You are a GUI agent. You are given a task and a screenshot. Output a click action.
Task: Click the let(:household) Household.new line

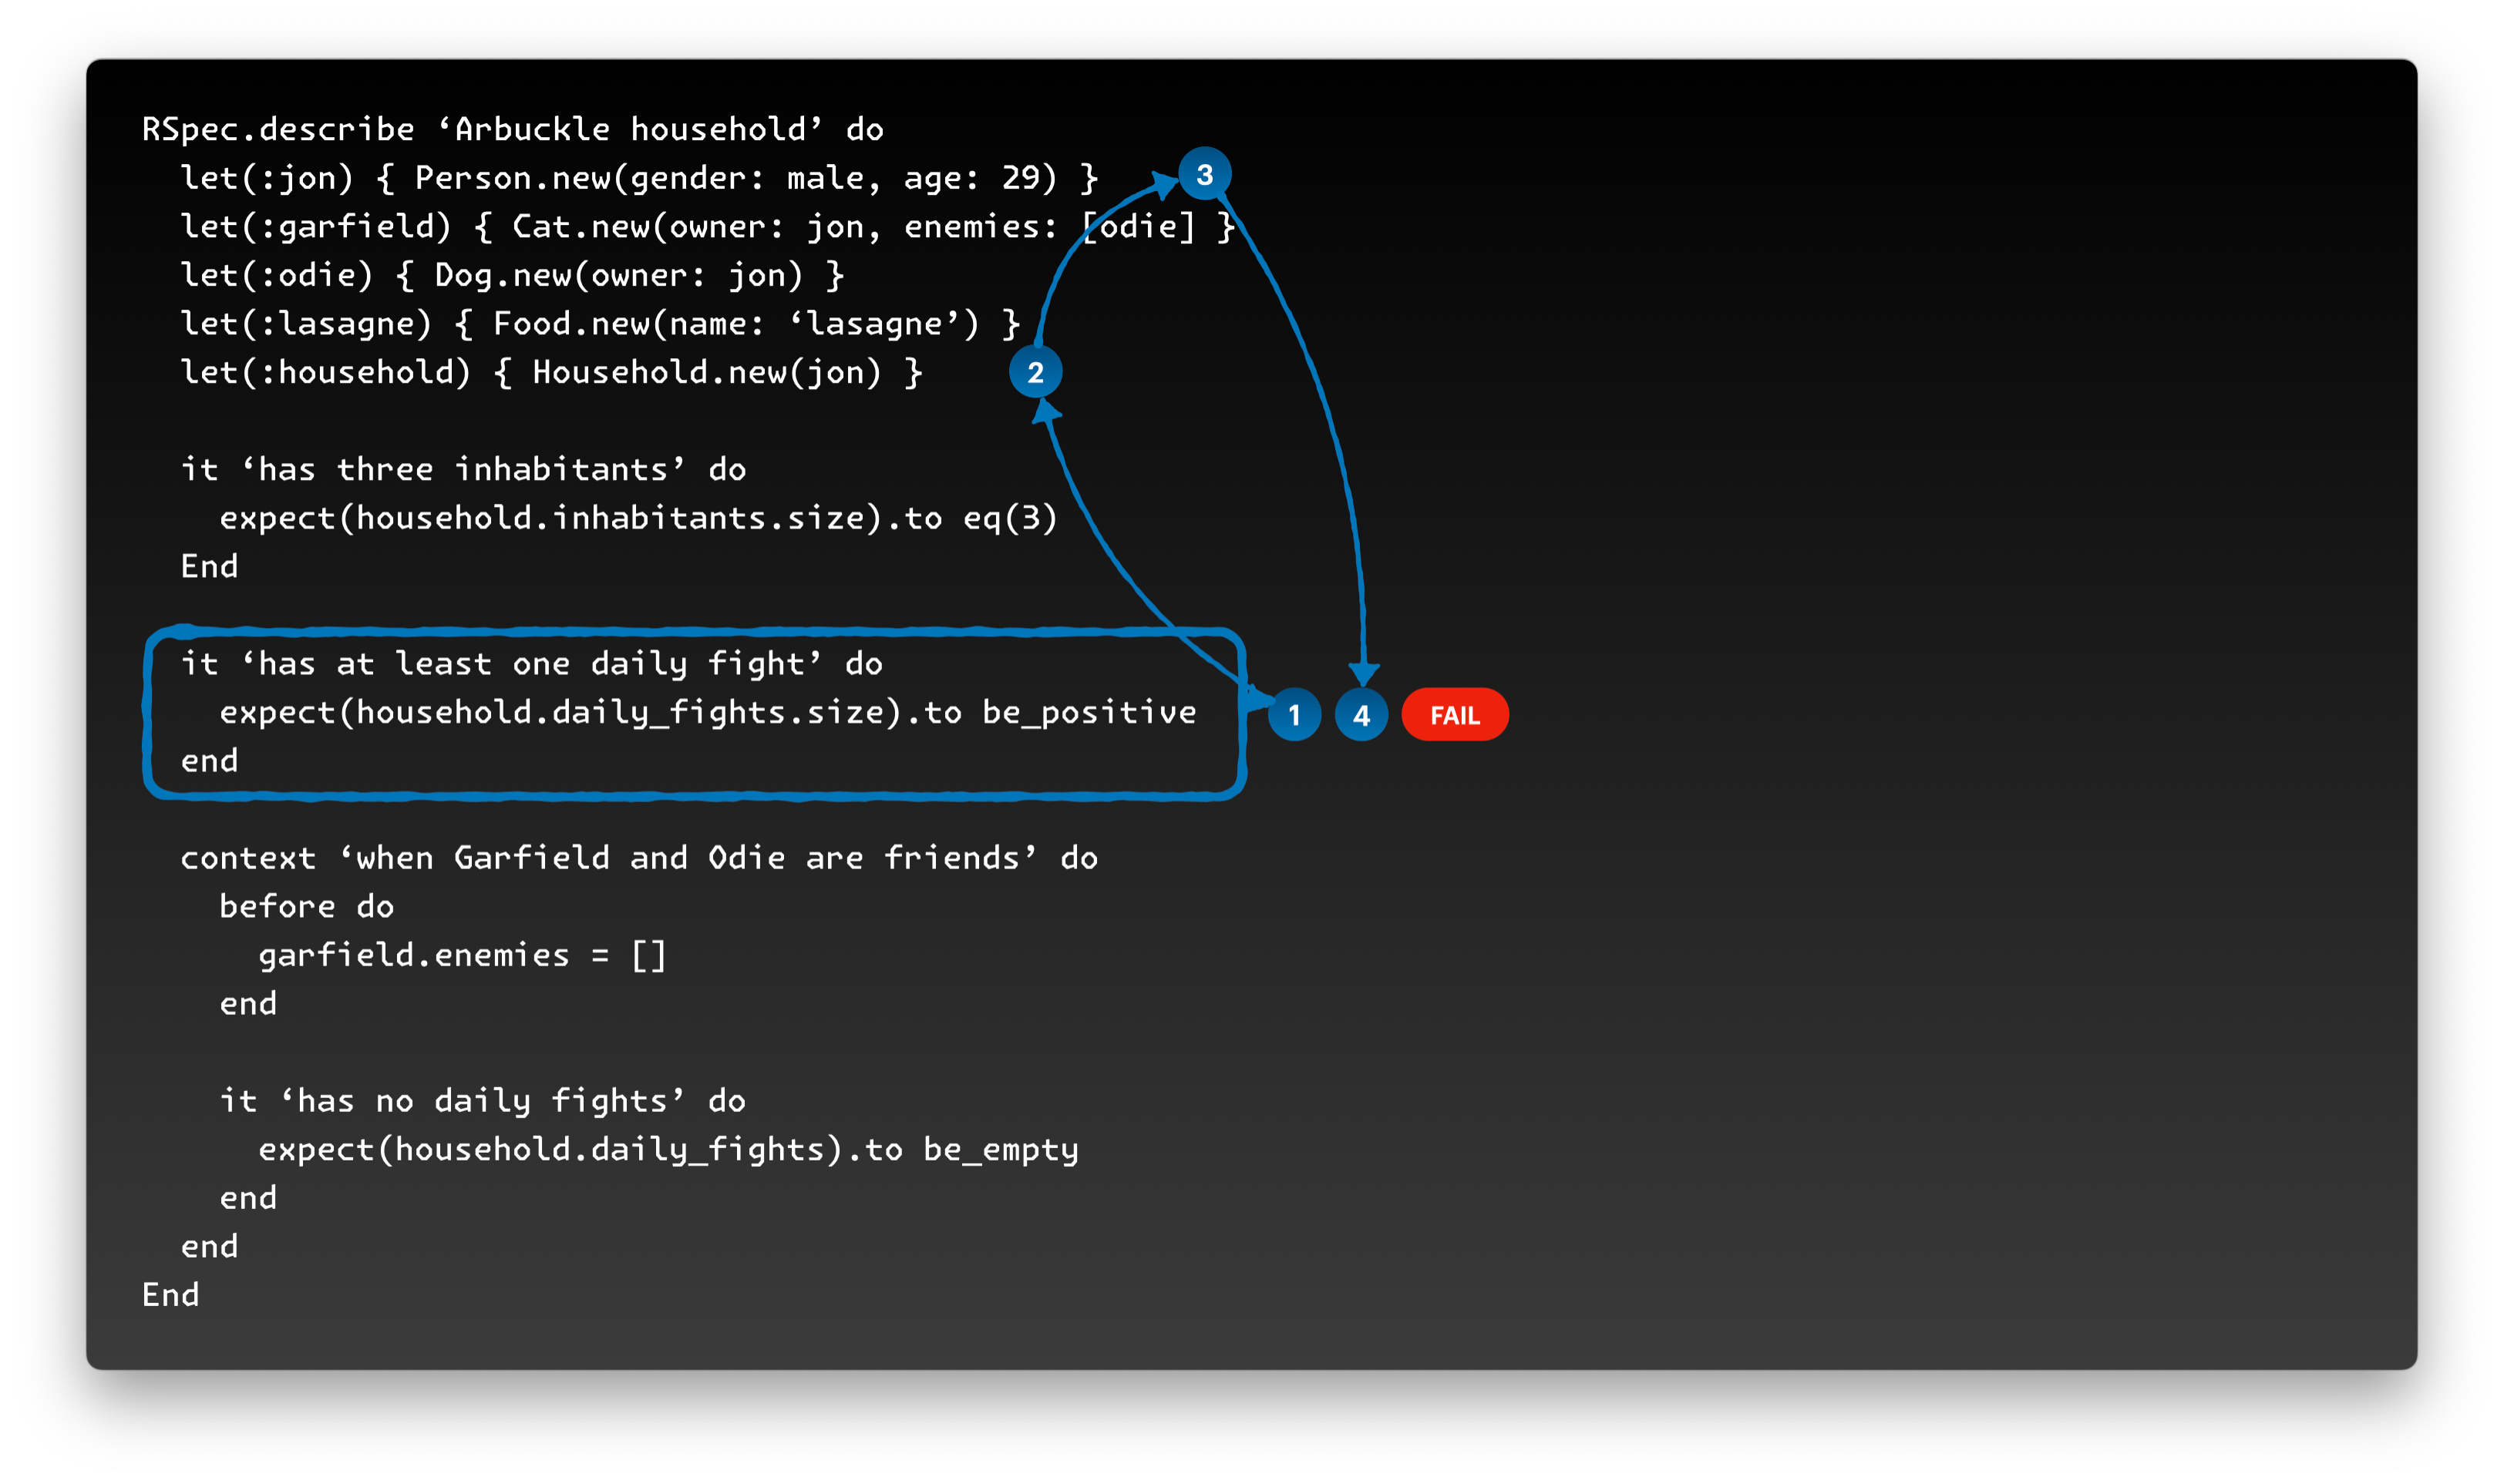pos(550,372)
